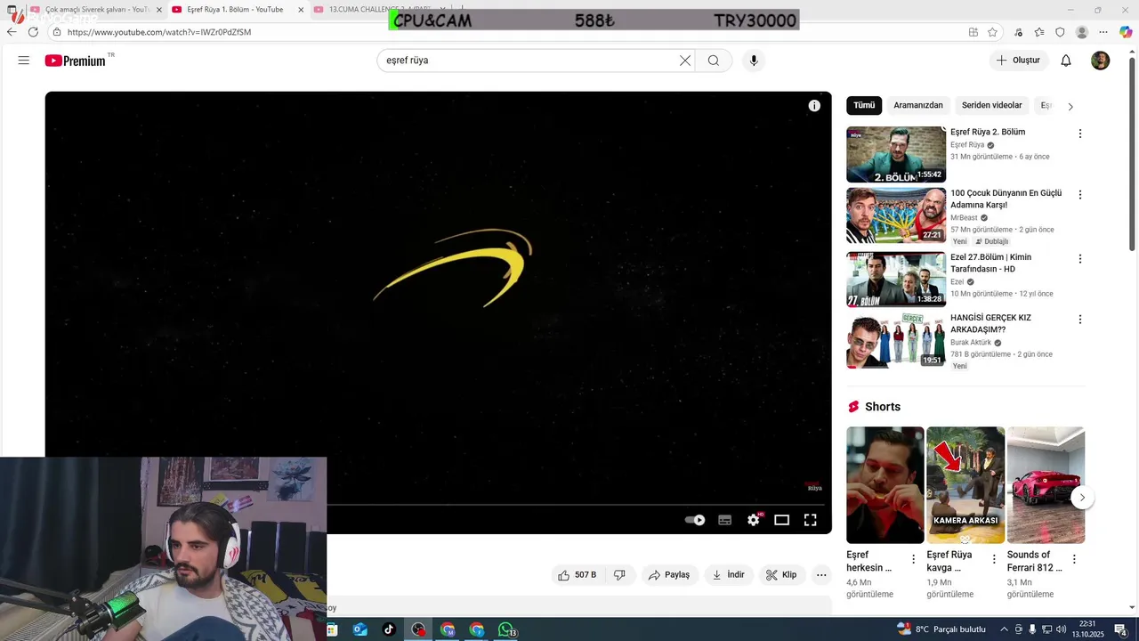The height and width of the screenshot is (641, 1139).
Task: Clear the search box text
Action: pos(685,61)
